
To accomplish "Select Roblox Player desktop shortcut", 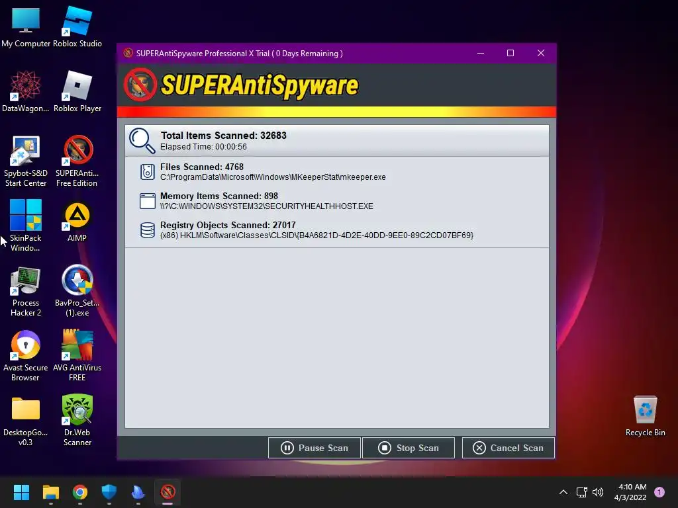I will pos(77,91).
